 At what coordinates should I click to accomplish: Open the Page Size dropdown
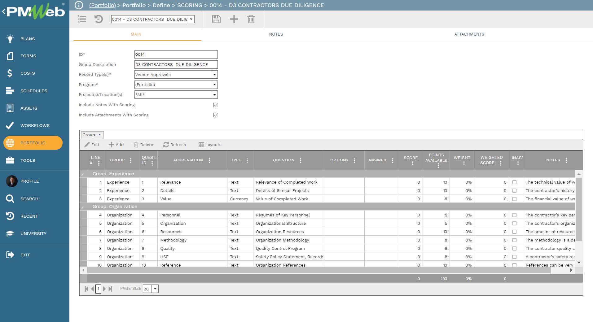point(155,289)
